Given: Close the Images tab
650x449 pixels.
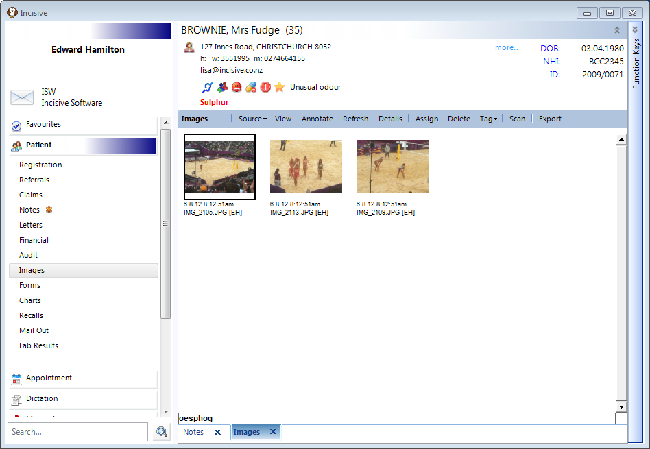Looking at the screenshot, I should click(x=273, y=432).
